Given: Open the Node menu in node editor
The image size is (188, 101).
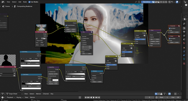Looking at the screenshot, I should (25, 2).
